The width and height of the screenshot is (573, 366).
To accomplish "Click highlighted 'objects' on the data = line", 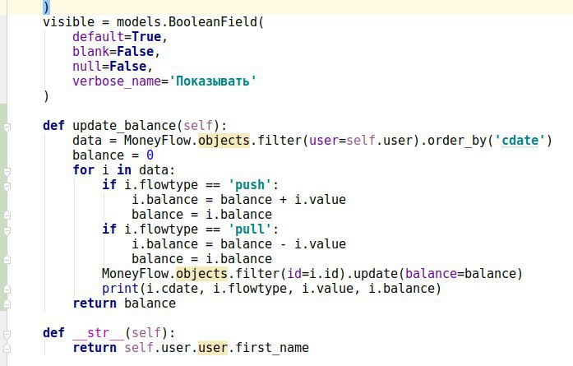I will pyautogui.click(x=224, y=141).
